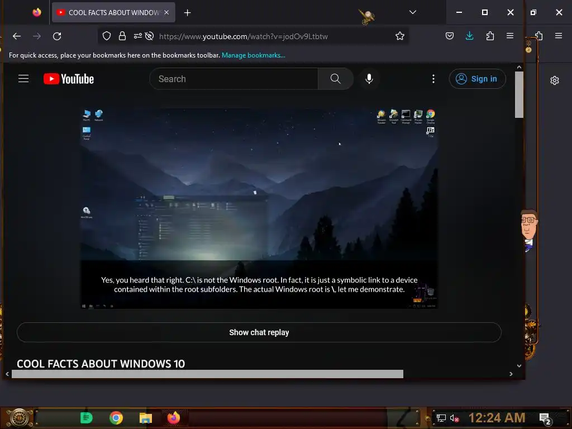Open the network status tray icon

pyautogui.click(x=441, y=418)
